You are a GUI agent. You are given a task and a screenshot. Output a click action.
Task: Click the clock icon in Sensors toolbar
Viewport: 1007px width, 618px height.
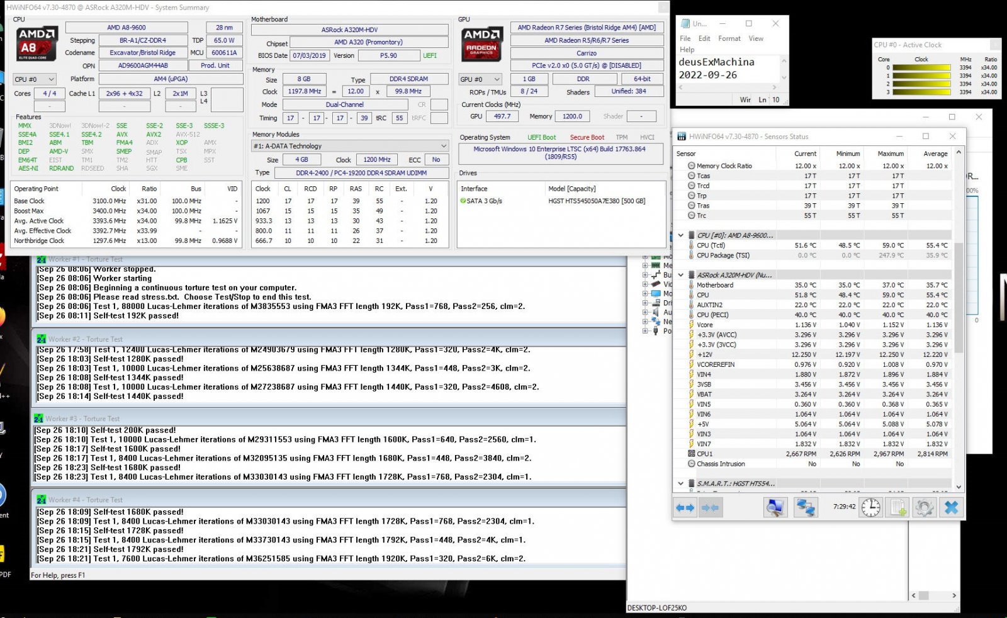(871, 507)
